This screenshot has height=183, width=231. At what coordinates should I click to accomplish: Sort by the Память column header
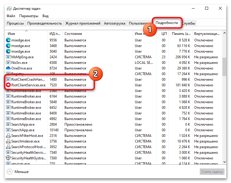[180, 34]
